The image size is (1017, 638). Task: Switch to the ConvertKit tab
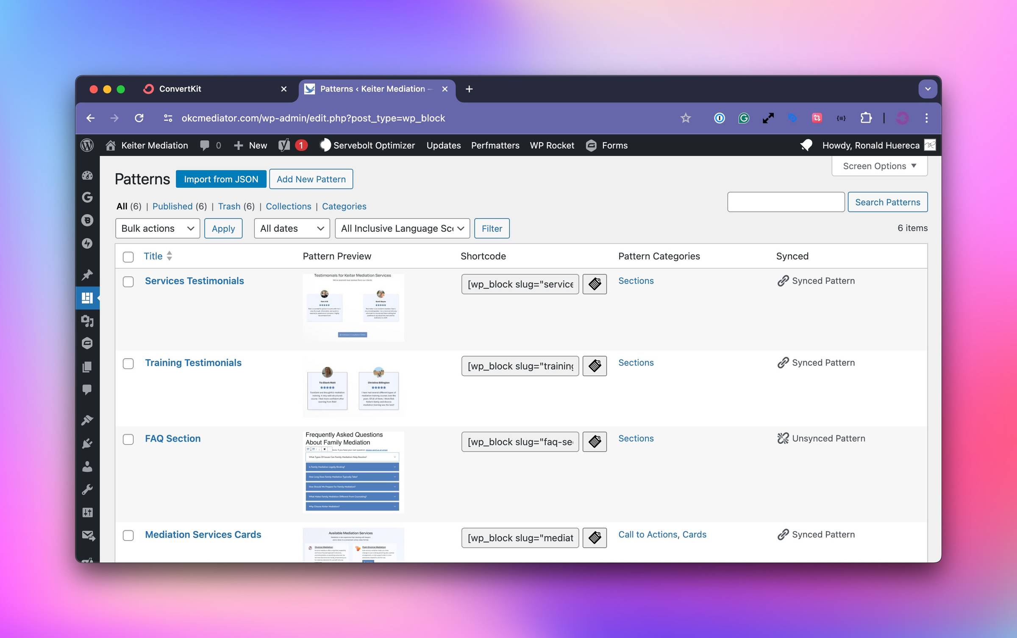[x=216, y=89]
